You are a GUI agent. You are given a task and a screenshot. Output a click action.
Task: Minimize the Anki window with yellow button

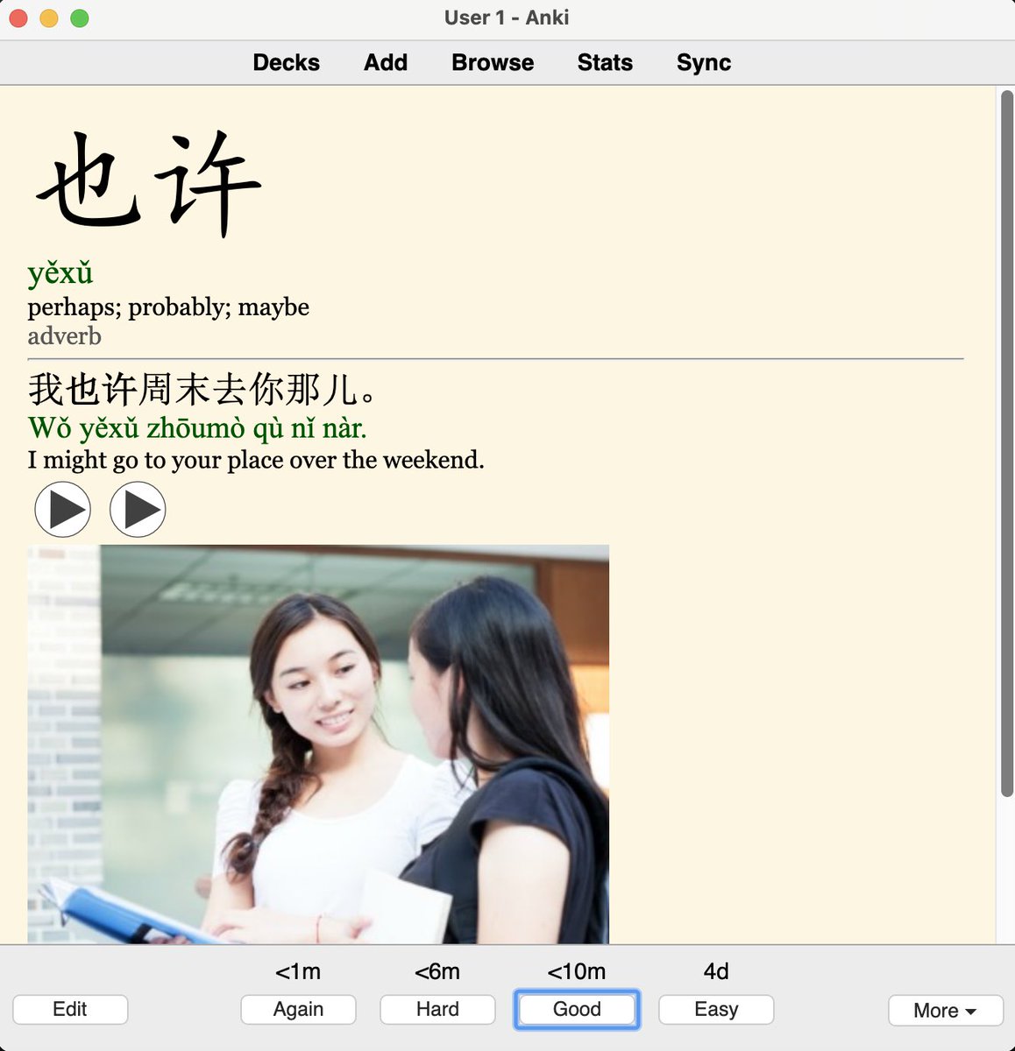coord(49,18)
